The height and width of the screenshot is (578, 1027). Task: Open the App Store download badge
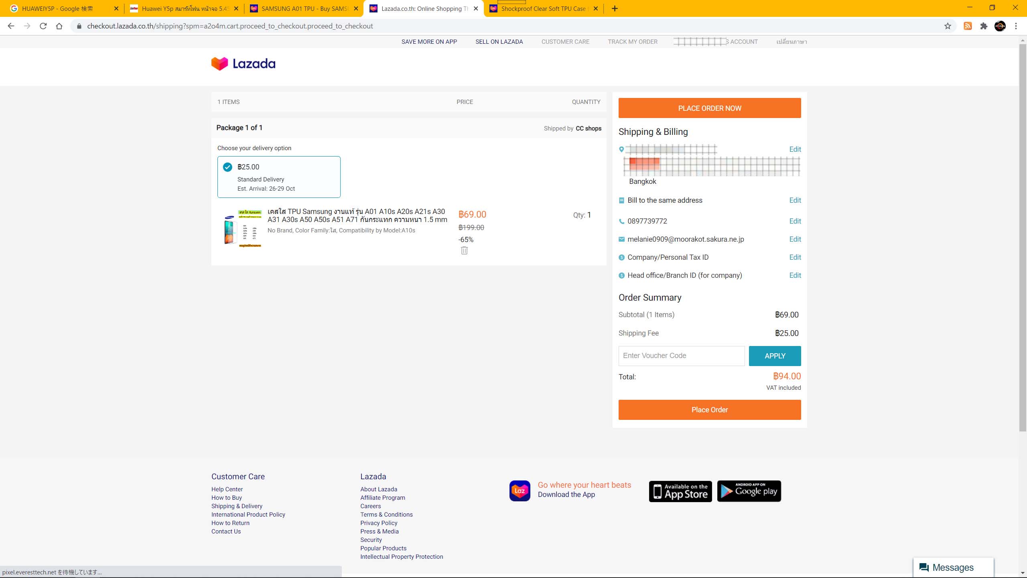coord(680,491)
